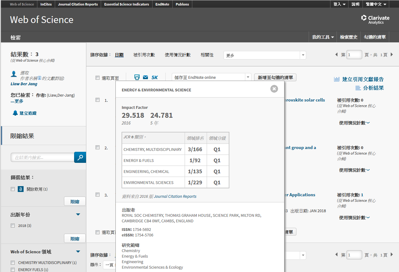Select the checkbox for result 1
The image size is (399, 272).
click(97, 100)
